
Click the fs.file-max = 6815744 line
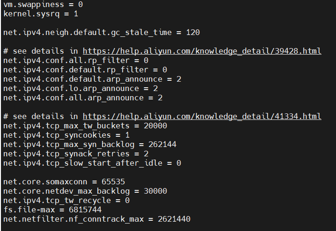[52, 210]
